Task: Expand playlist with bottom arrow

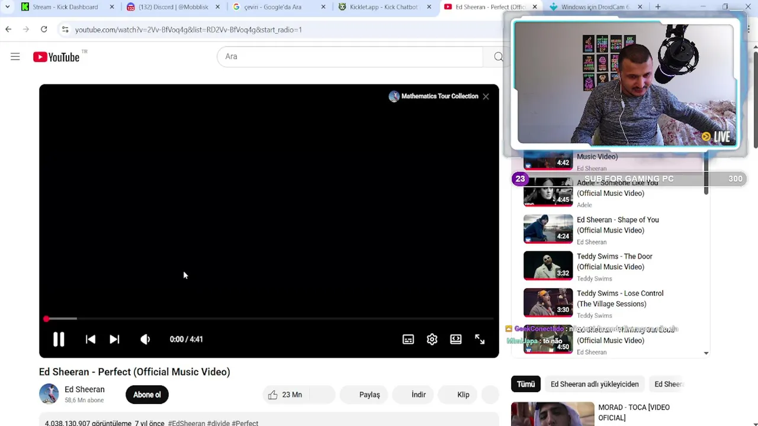Action: 706,353
